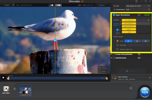This screenshot has height=100, width=152.
Task: Select the Scale radio button
Action: pyautogui.click(x=117, y=41)
